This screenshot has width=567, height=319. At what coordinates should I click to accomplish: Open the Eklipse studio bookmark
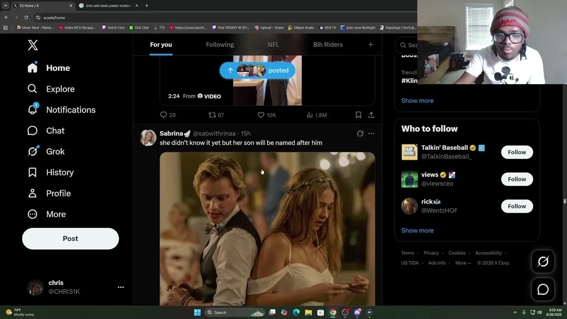301,27
